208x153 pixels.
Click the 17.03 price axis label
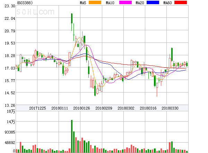point(10,68)
